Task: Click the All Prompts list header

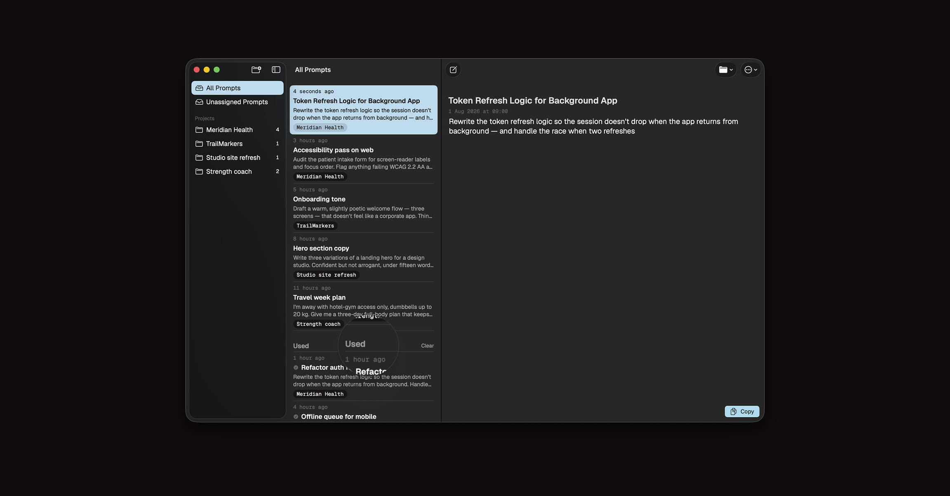Action: coord(313,70)
